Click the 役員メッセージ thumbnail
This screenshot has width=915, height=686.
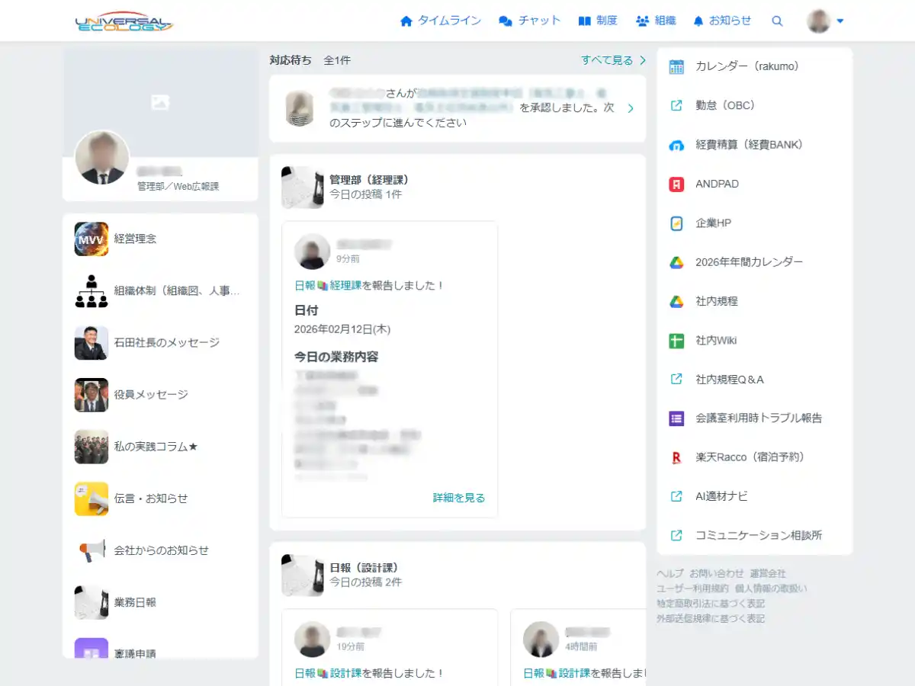[91, 395]
